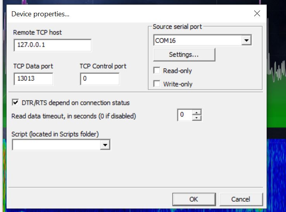Click the Device properties title bar
The height and width of the screenshot is (212, 286).
tap(127, 14)
